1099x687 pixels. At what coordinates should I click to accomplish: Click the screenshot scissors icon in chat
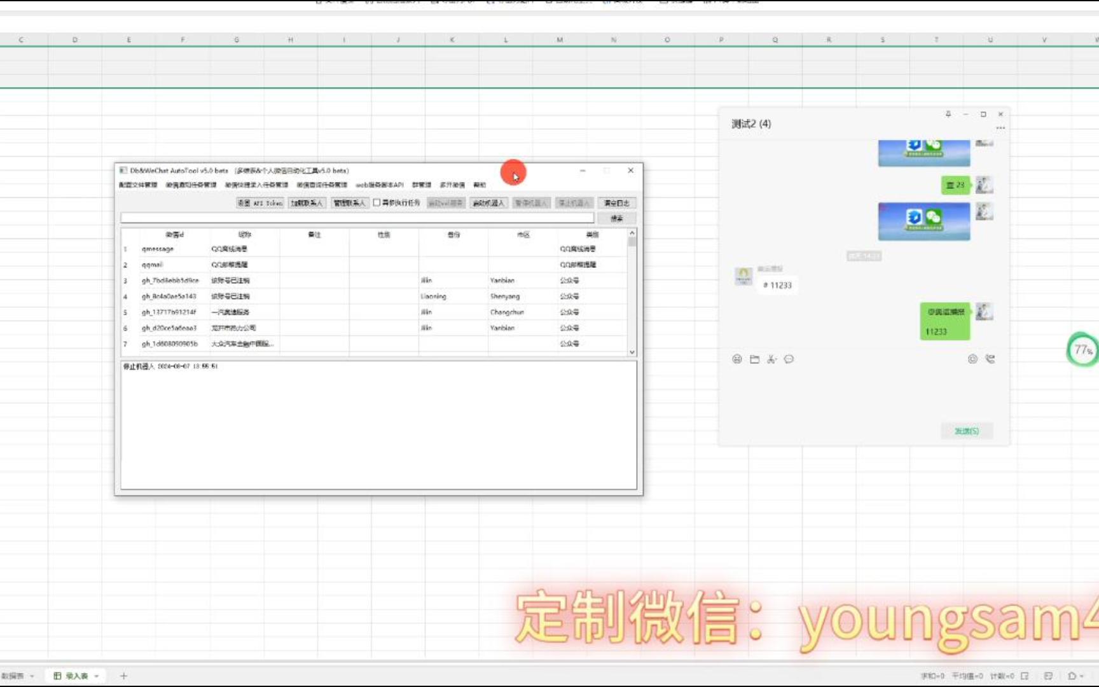point(771,359)
